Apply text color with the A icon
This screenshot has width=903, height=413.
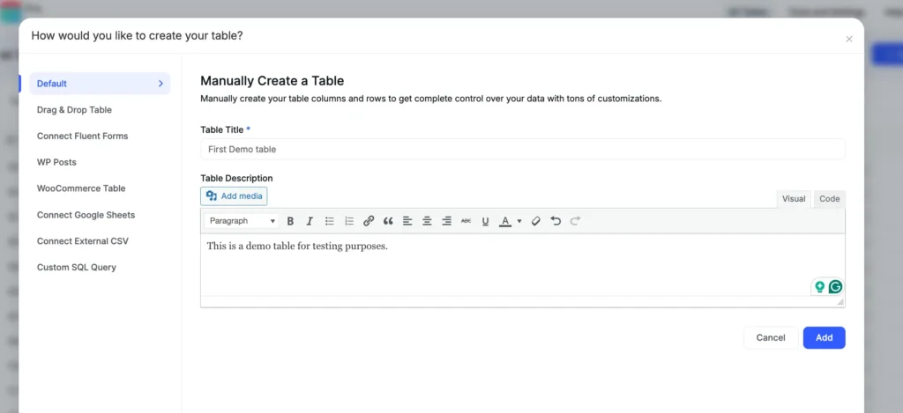[x=505, y=221]
